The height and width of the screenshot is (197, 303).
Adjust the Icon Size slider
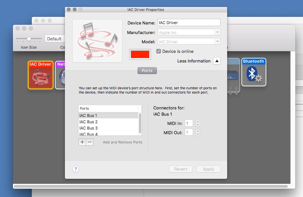coord(29,39)
